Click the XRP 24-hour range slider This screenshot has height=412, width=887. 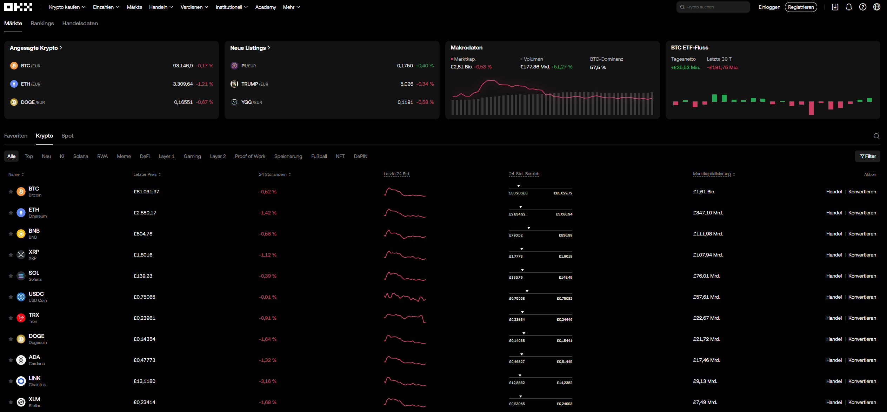(x=540, y=251)
